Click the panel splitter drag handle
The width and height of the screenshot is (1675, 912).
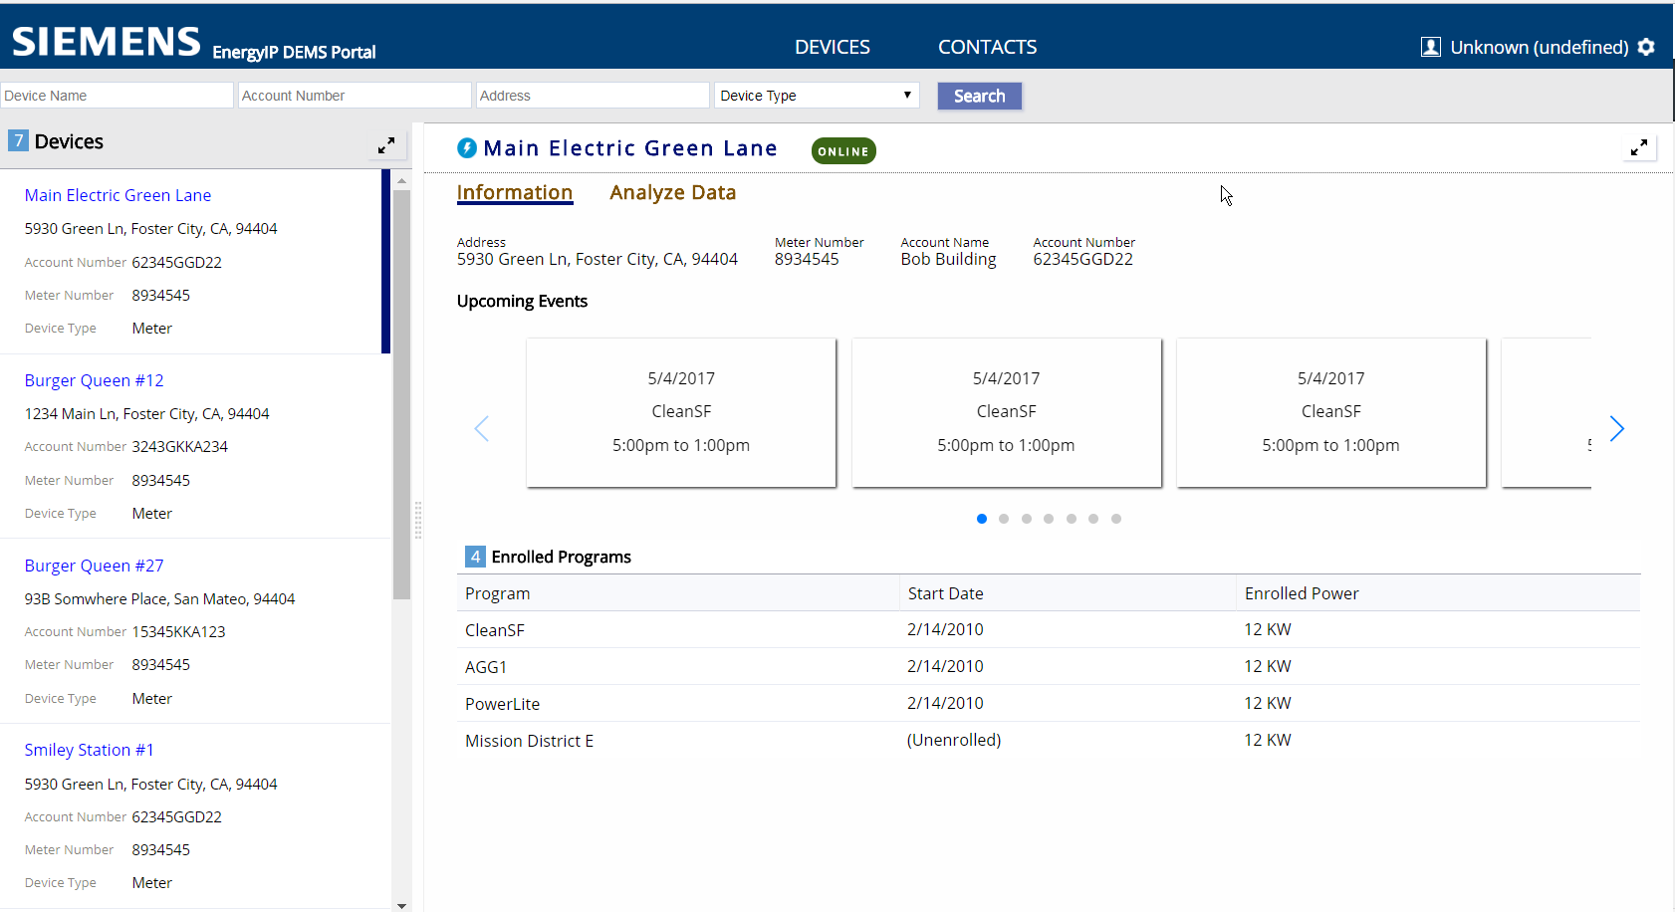[417, 520]
